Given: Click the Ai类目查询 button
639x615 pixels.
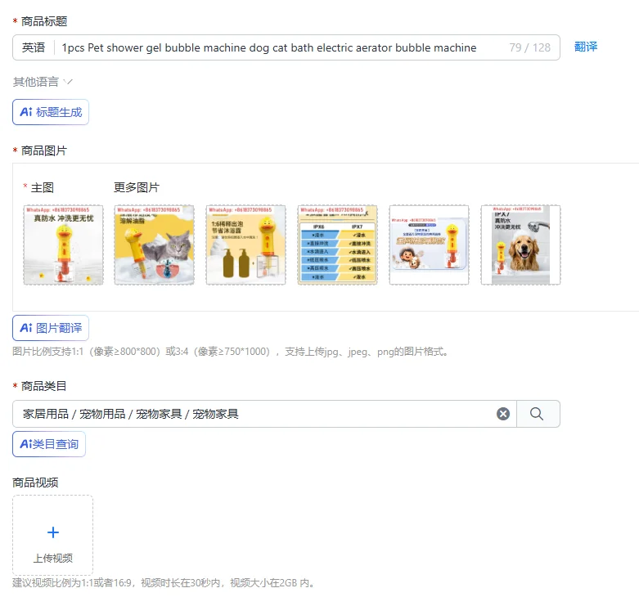Looking at the screenshot, I should click(49, 444).
